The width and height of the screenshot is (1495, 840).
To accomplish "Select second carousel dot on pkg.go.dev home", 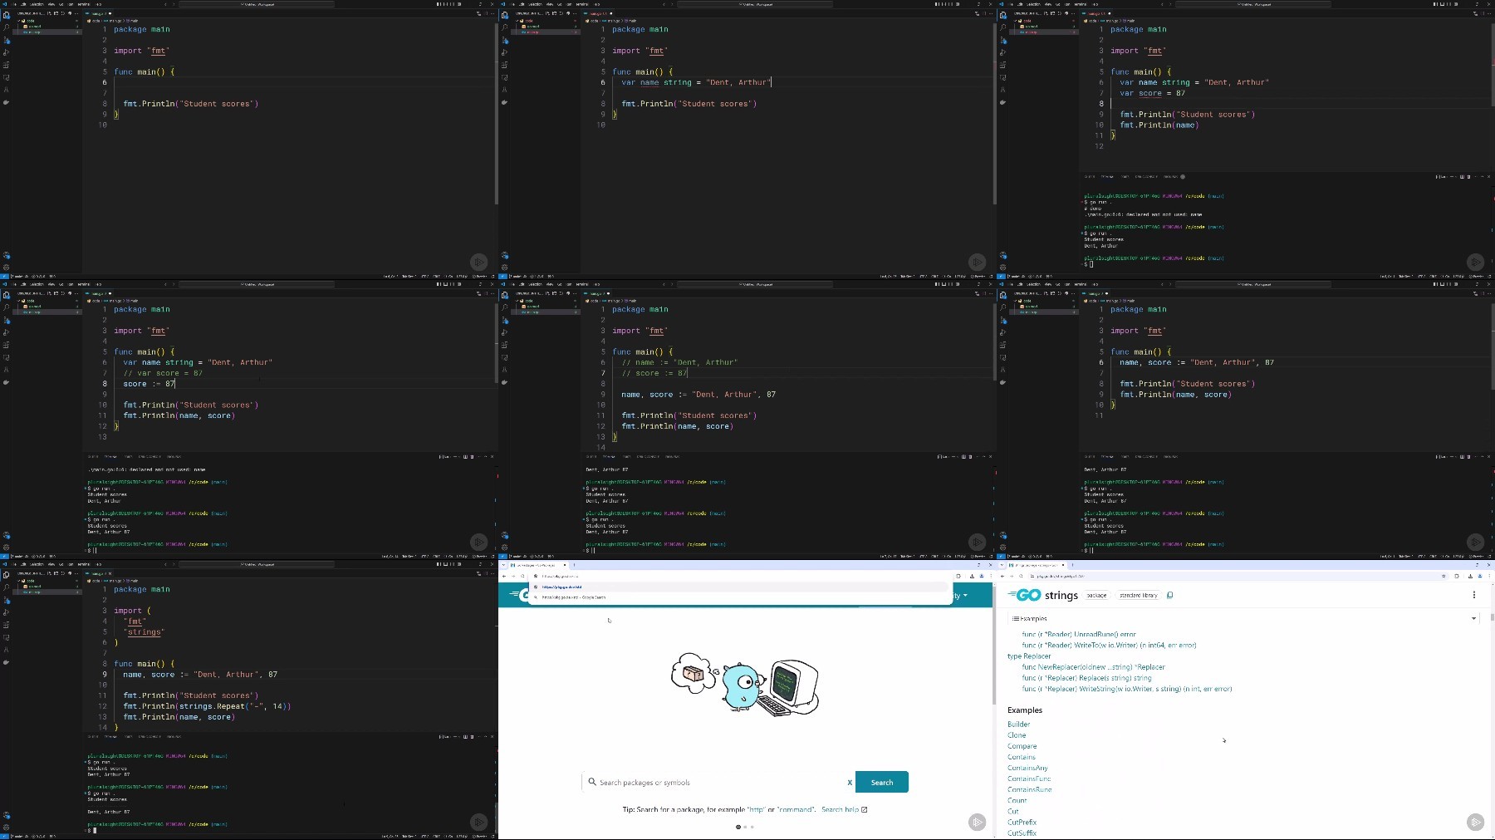I will click(746, 827).
